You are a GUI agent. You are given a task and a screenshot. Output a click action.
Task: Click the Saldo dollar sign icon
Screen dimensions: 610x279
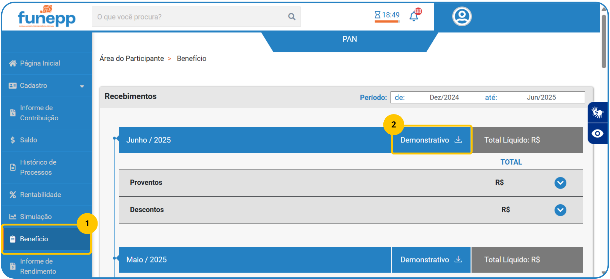13,140
